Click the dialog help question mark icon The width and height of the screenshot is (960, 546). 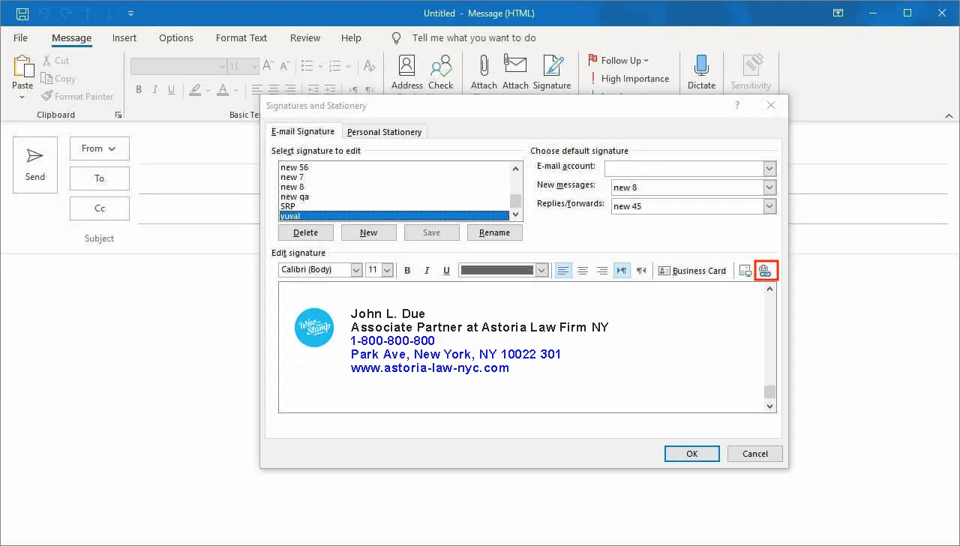pos(738,106)
